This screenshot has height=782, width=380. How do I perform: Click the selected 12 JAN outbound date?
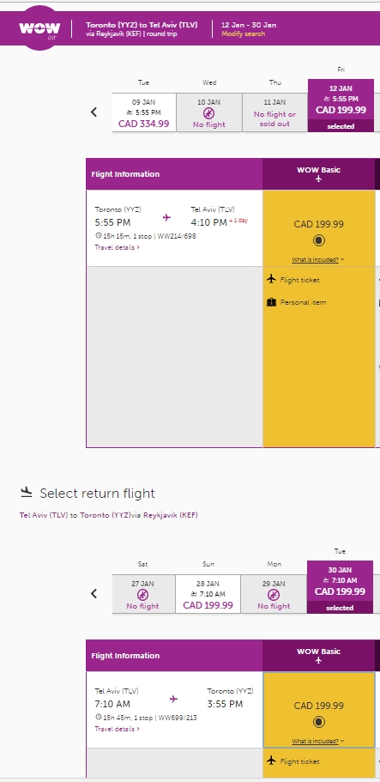341,106
